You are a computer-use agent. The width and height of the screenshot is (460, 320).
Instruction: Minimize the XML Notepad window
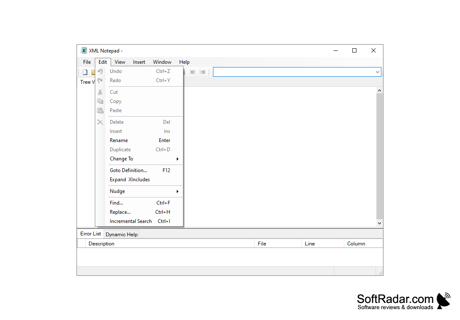click(336, 50)
